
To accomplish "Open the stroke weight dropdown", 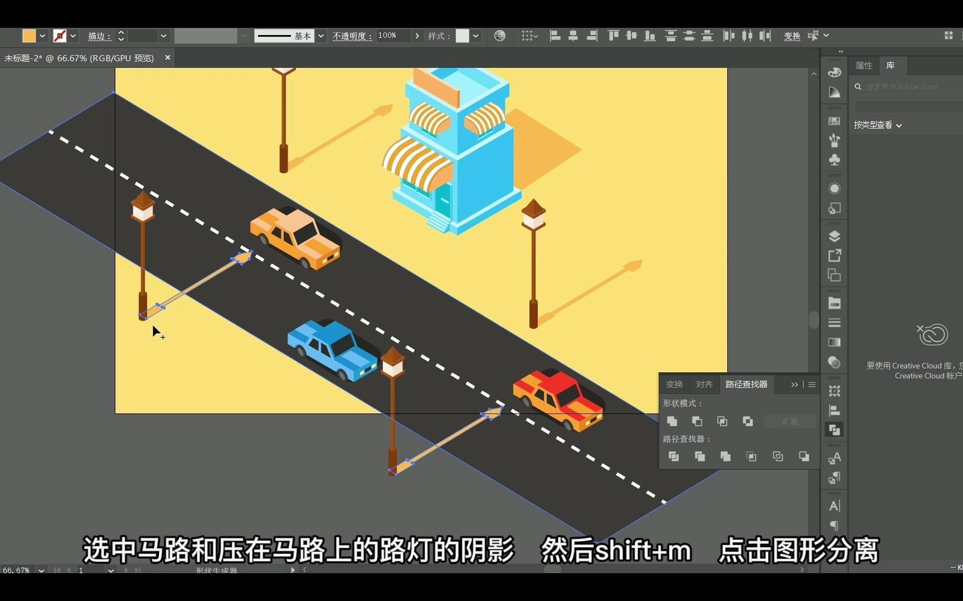I will coord(163,36).
